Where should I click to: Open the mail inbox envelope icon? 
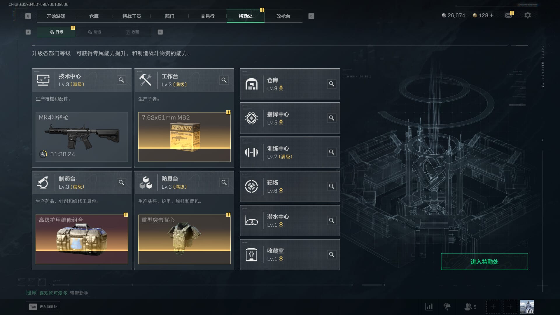pos(508,15)
